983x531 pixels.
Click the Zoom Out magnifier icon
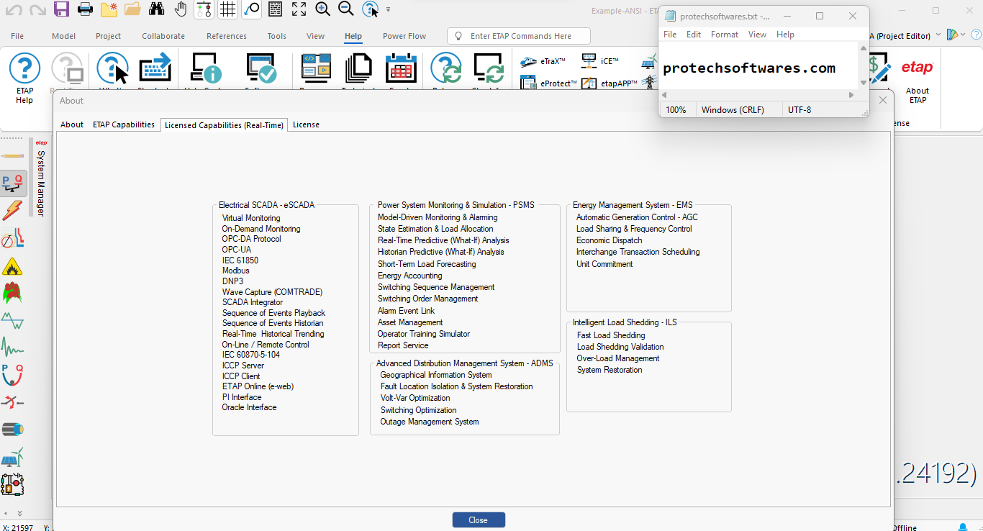346,9
